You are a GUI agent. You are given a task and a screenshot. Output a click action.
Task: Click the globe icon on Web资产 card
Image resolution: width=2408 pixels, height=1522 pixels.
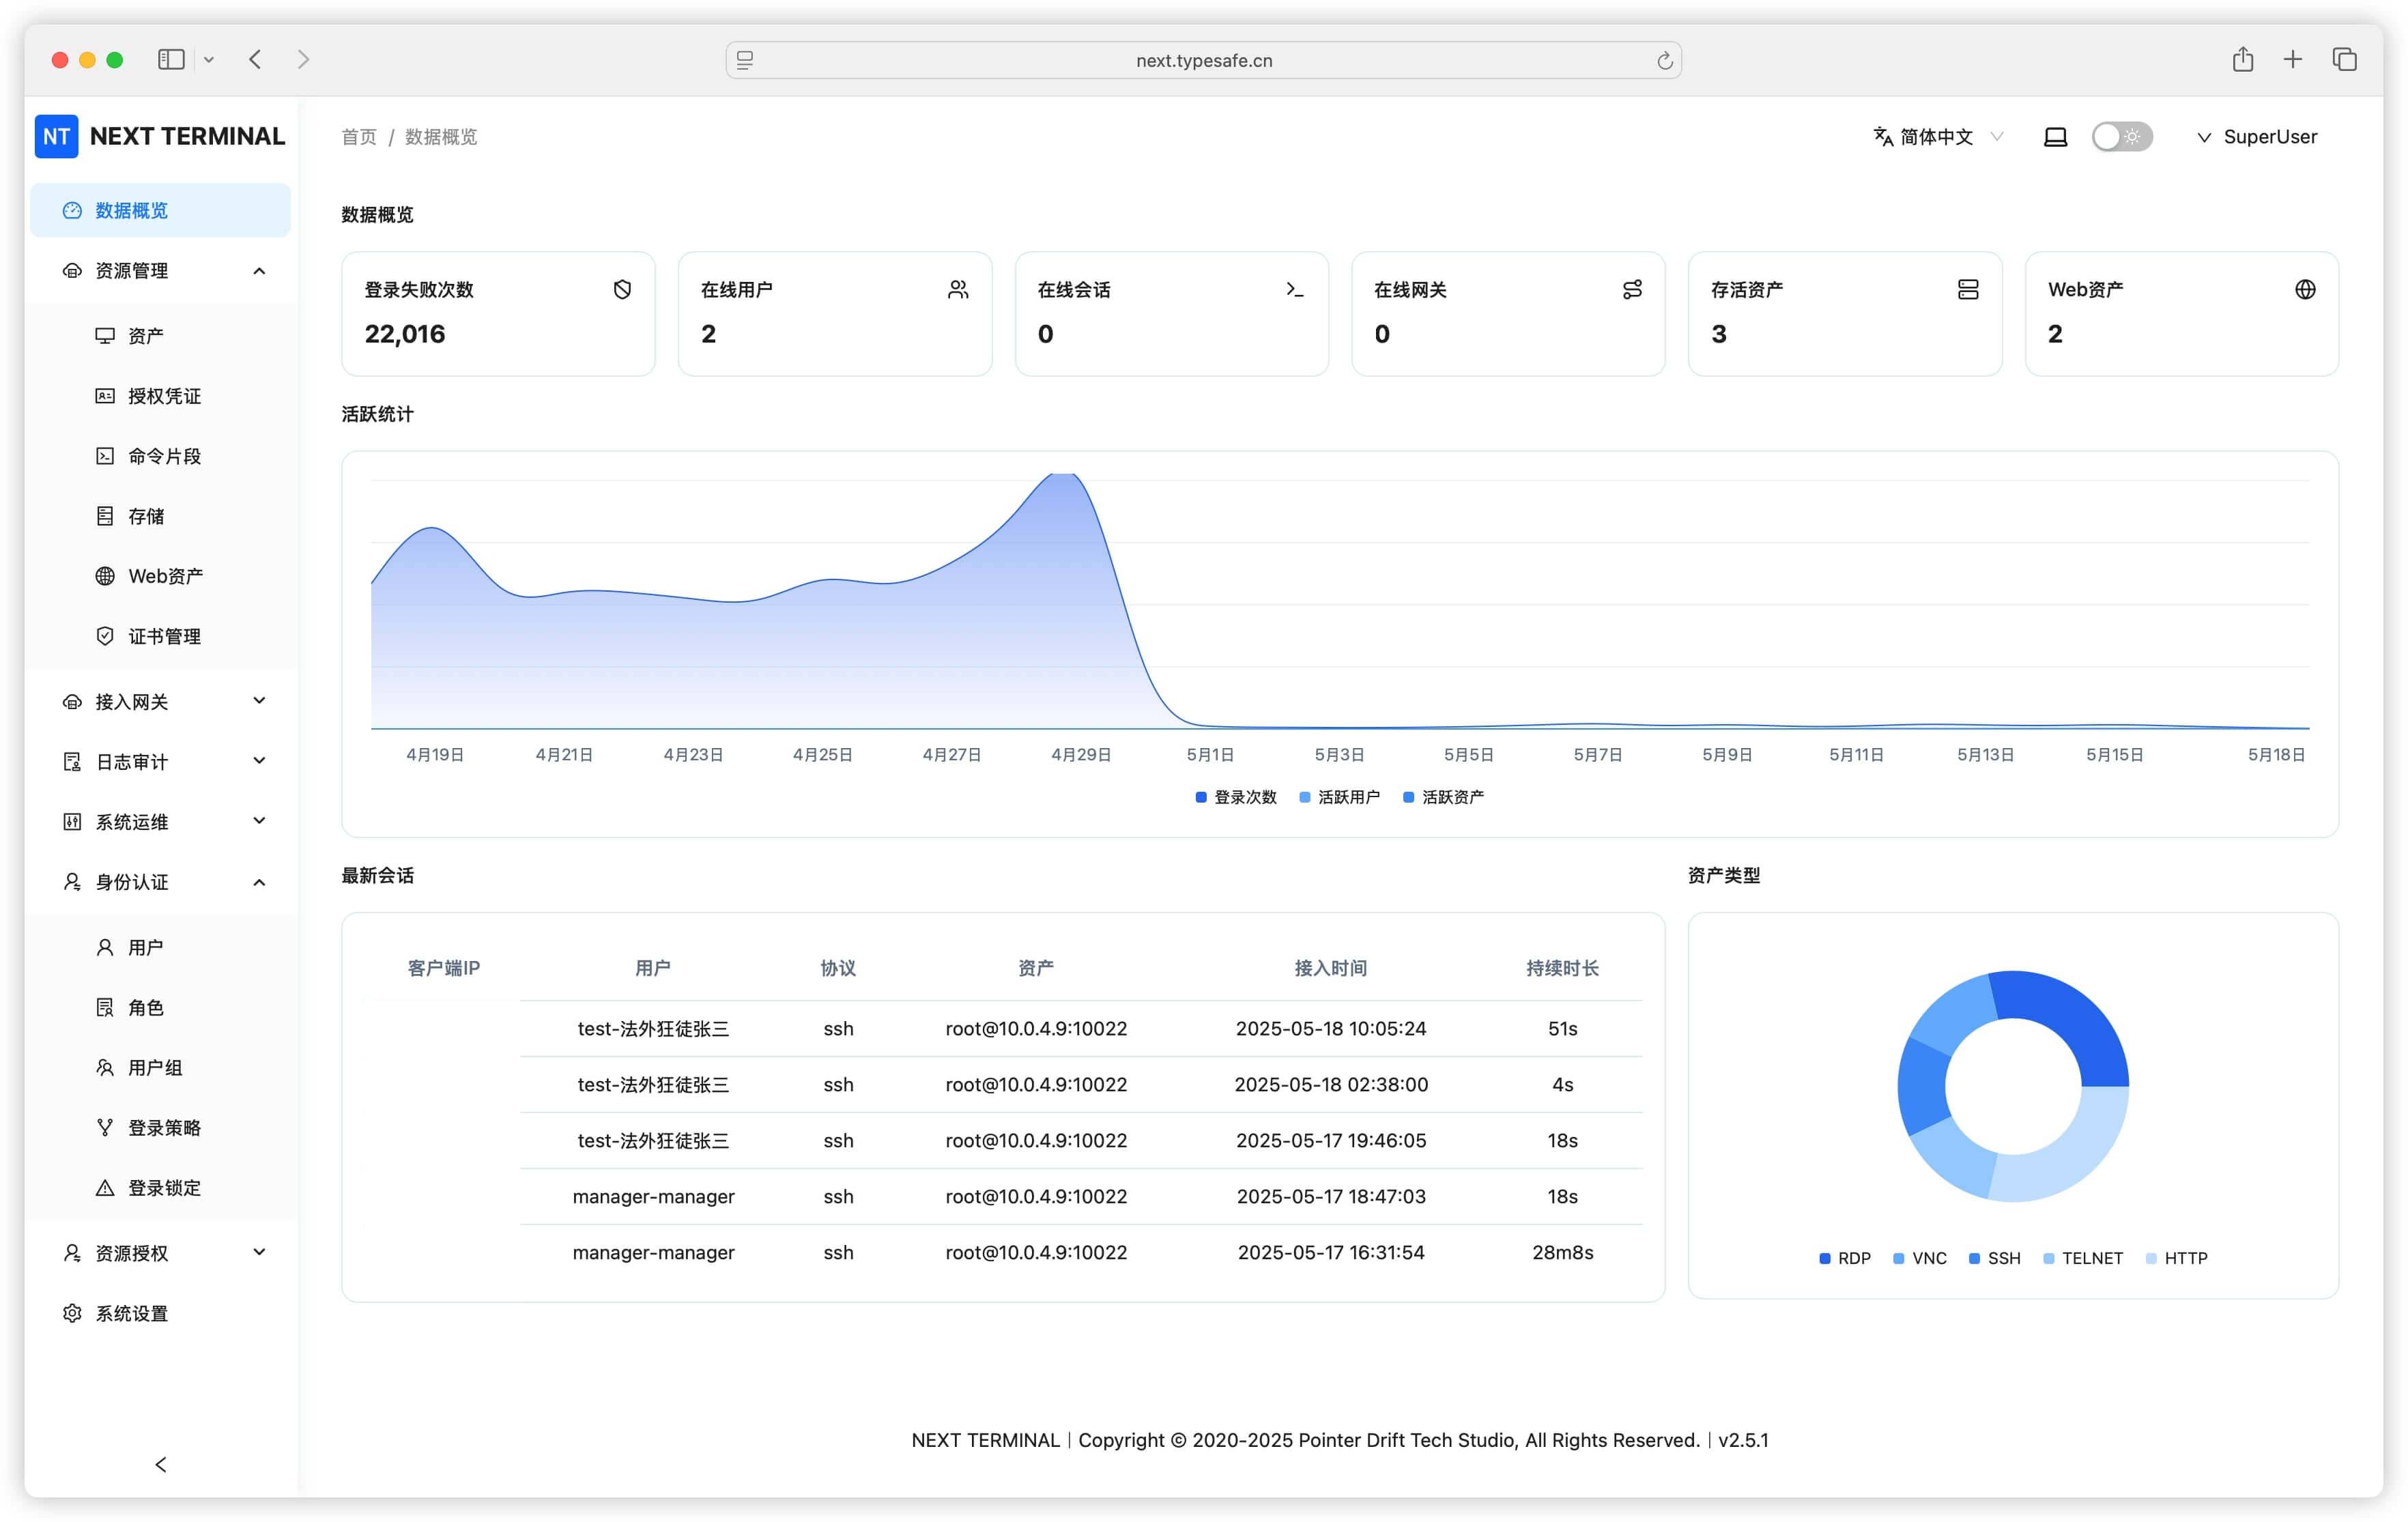click(2304, 289)
